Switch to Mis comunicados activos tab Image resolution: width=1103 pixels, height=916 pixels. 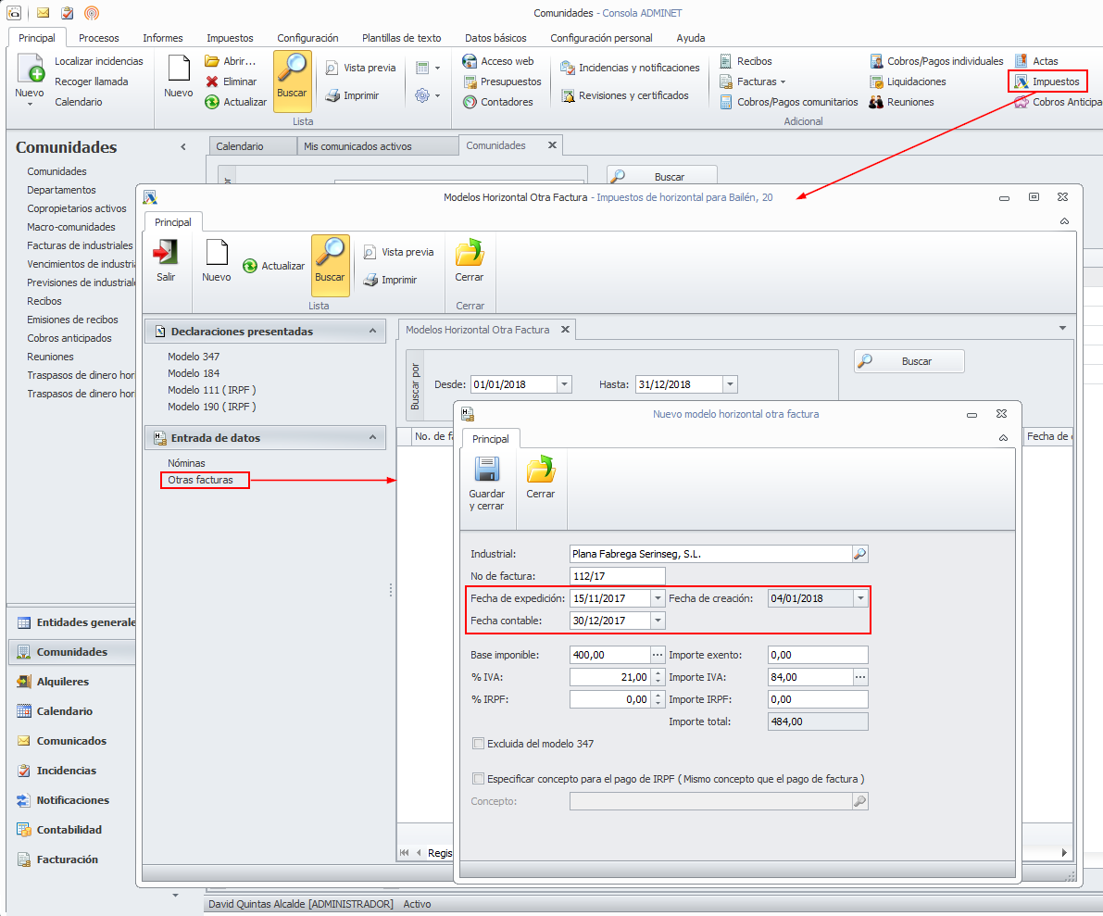pos(377,146)
